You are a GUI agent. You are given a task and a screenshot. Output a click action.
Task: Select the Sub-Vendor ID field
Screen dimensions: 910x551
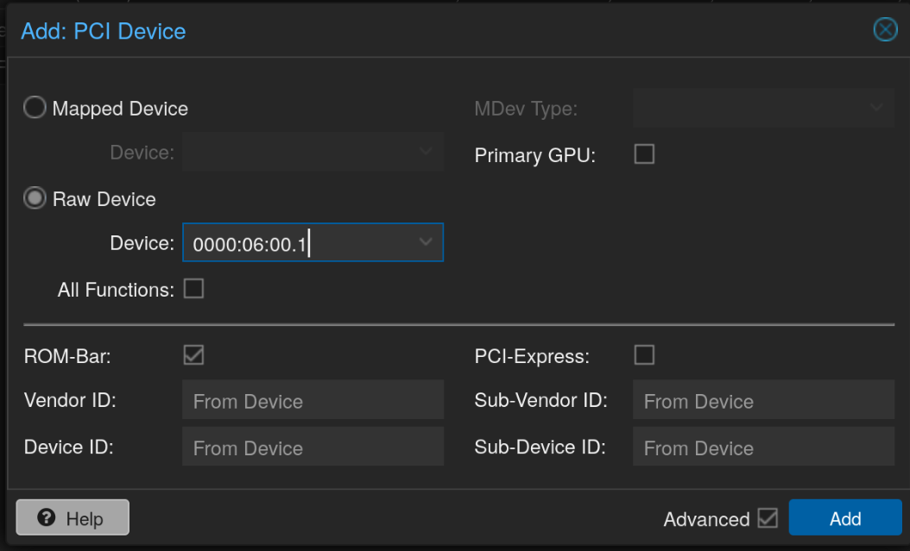tap(763, 400)
